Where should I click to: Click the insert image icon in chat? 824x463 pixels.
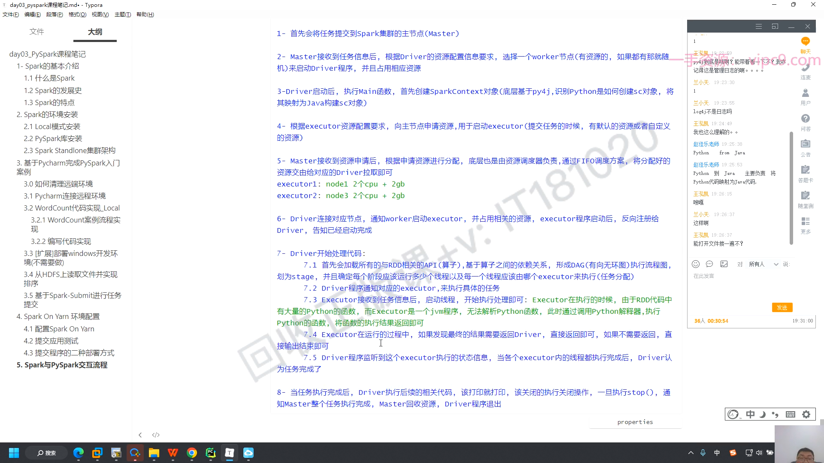point(724,264)
